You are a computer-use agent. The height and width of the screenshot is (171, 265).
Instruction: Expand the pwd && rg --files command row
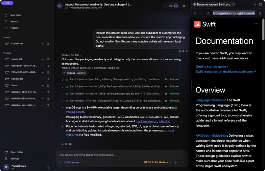(120, 79)
